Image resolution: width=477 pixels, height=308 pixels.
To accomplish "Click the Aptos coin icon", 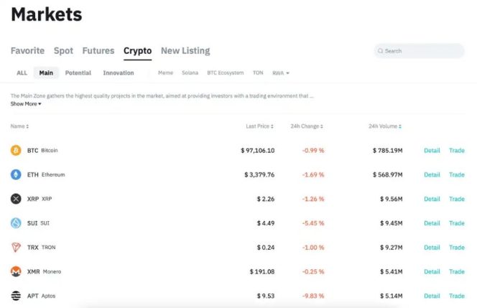I will click(16, 296).
